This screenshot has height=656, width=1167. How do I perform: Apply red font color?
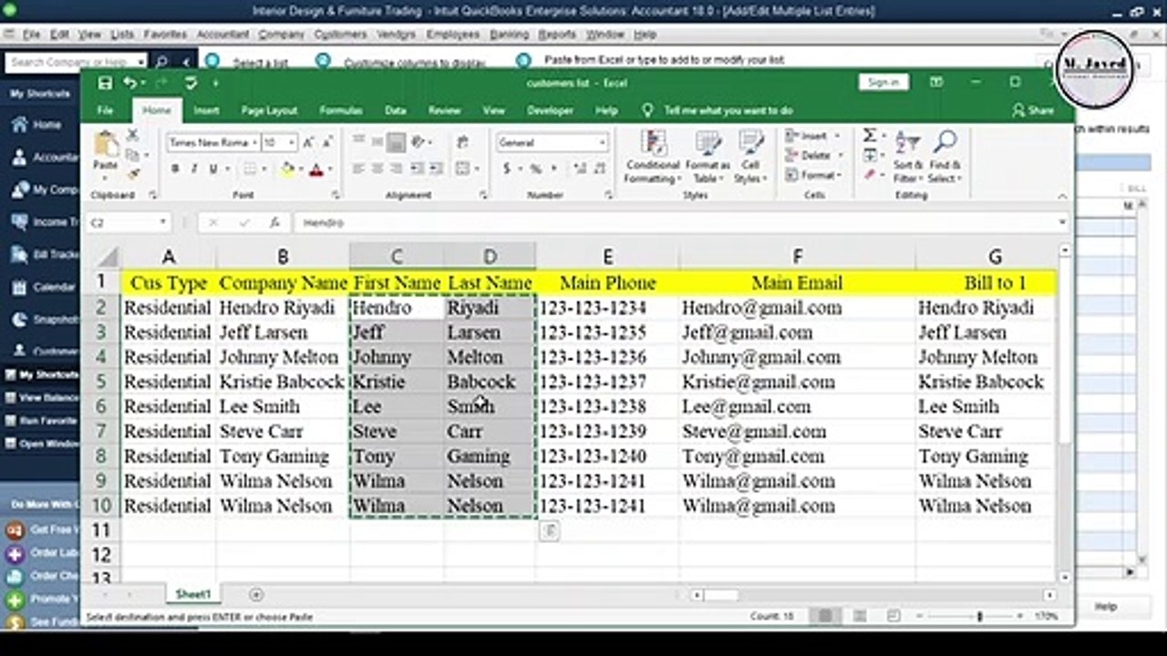[315, 169]
